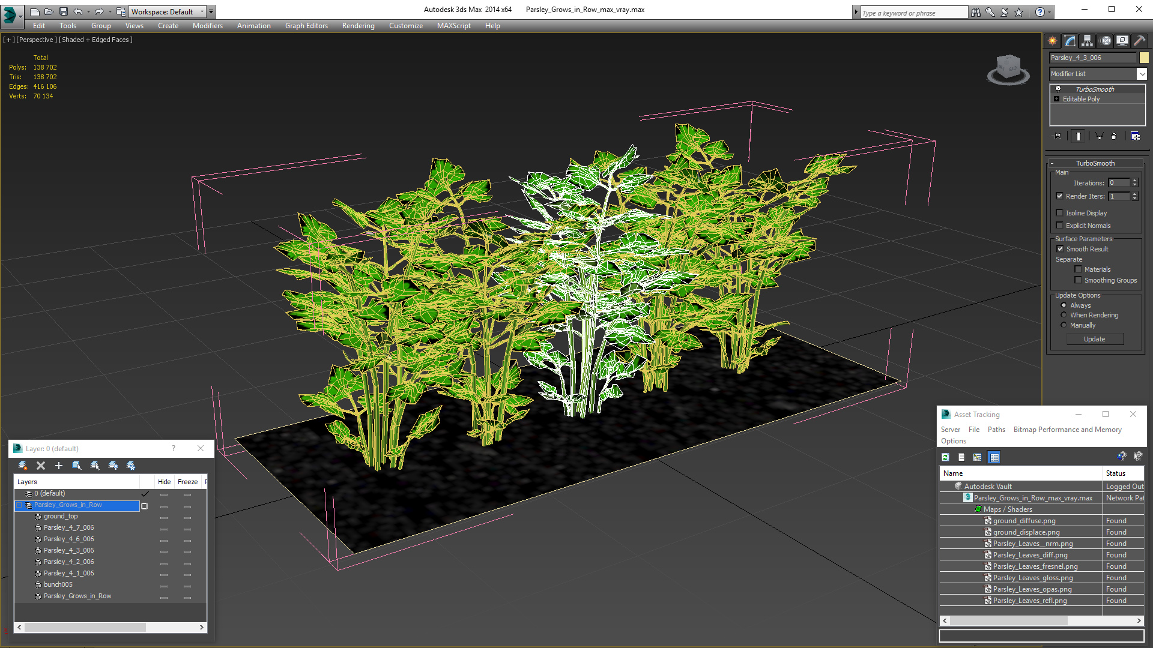Open the Paths menu in Asset Tracking
The width and height of the screenshot is (1153, 648).
click(x=996, y=430)
